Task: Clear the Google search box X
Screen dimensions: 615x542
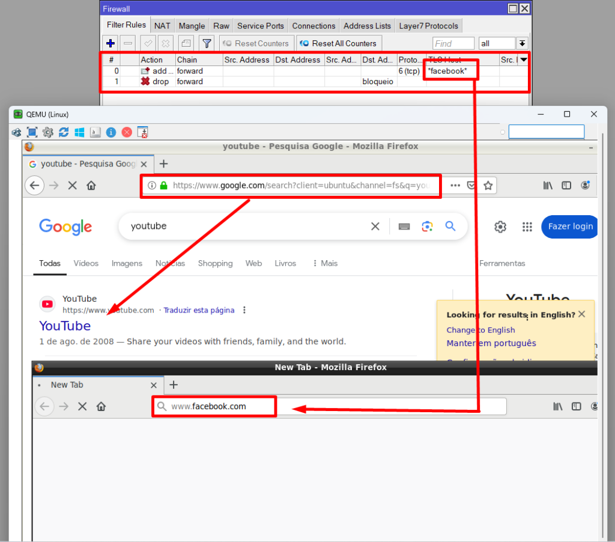Action: pyautogui.click(x=375, y=227)
